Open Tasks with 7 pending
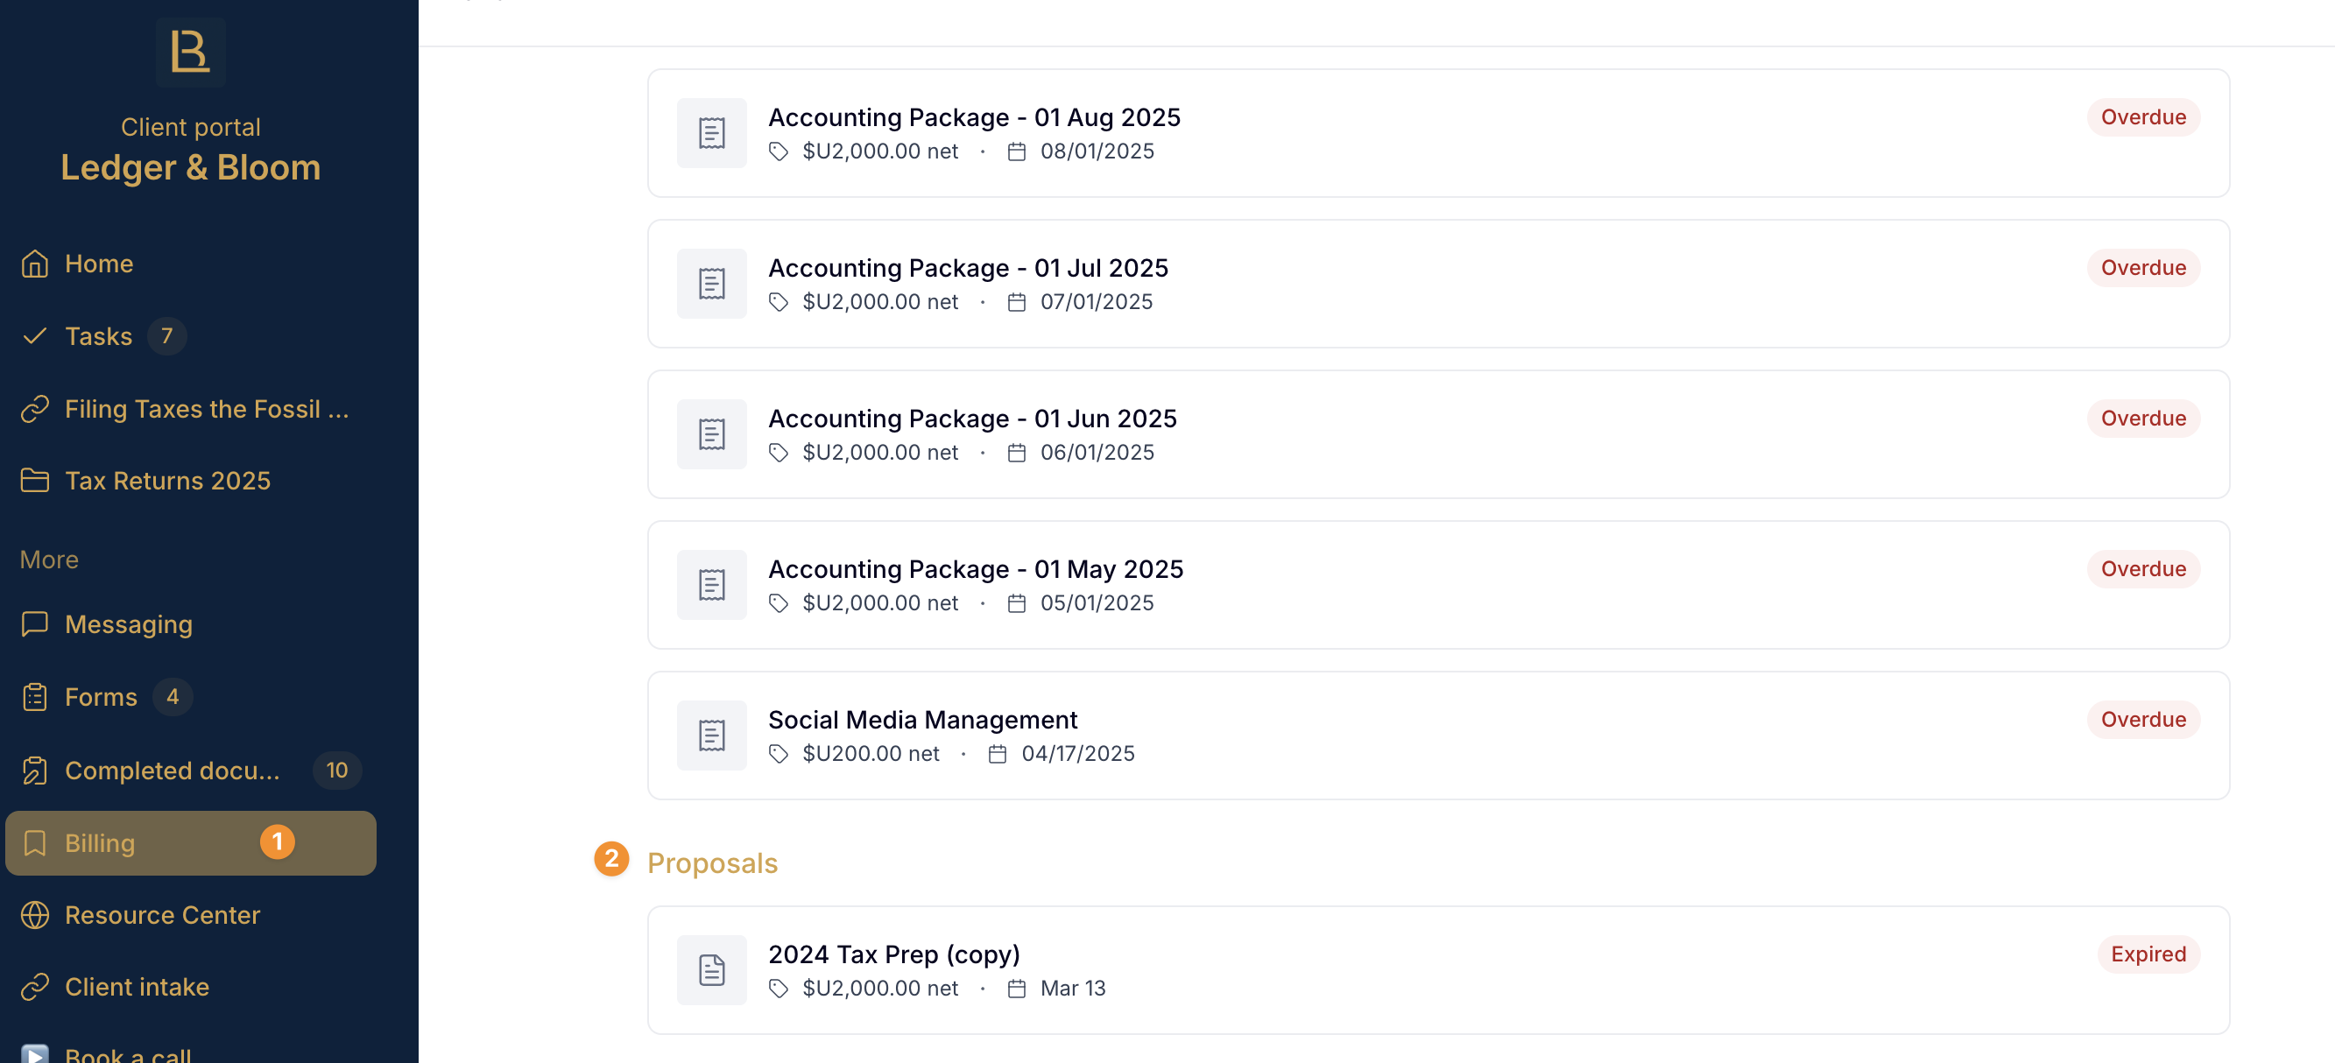Screen dimensions: 2335x1063 [190, 336]
